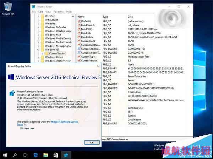Viewport: 213px width, 159px height.
Task: Click the Multiprocessor Free data value
Action: tap(138, 57)
